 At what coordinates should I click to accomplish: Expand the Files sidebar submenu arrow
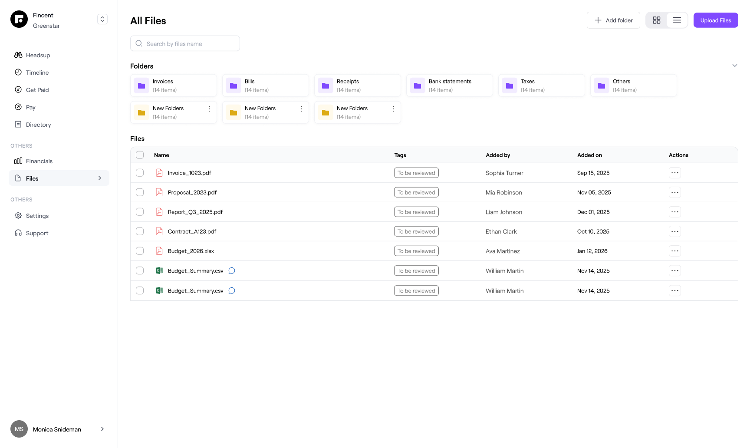coord(100,178)
